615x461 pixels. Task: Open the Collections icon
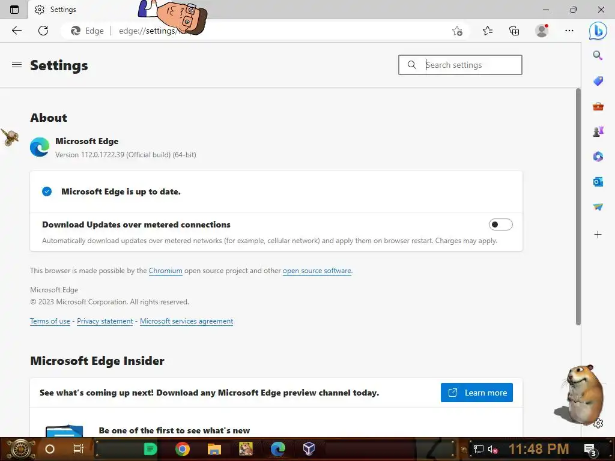pyautogui.click(x=514, y=31)
